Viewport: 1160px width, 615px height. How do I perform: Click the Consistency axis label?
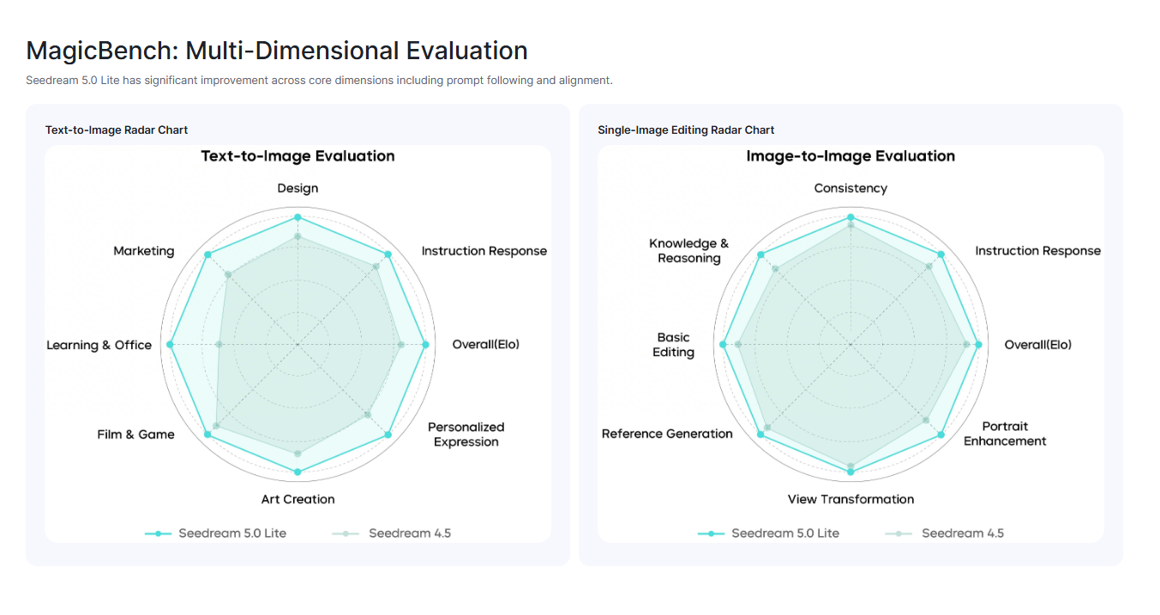[850, 188]
